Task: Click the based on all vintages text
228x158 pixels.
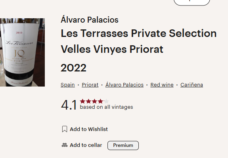Action: [106, 107]
